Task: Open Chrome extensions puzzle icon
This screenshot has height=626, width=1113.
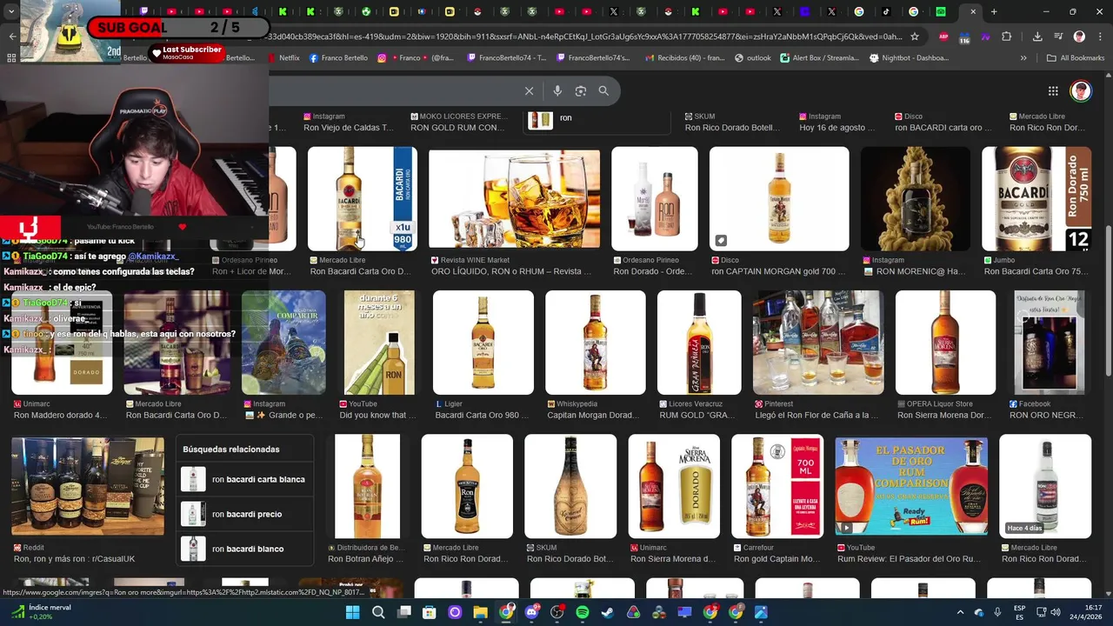Action: pyautogui.click(x=1007, y=37)
